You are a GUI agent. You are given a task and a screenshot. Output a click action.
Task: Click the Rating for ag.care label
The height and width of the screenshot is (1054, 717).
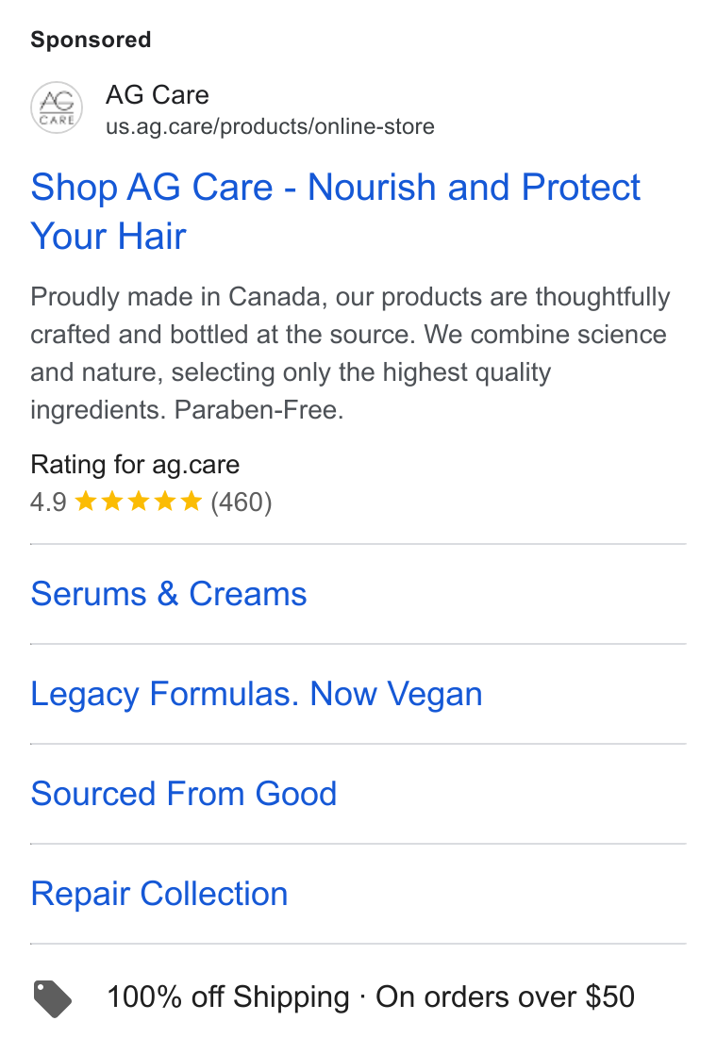[135, 465]
